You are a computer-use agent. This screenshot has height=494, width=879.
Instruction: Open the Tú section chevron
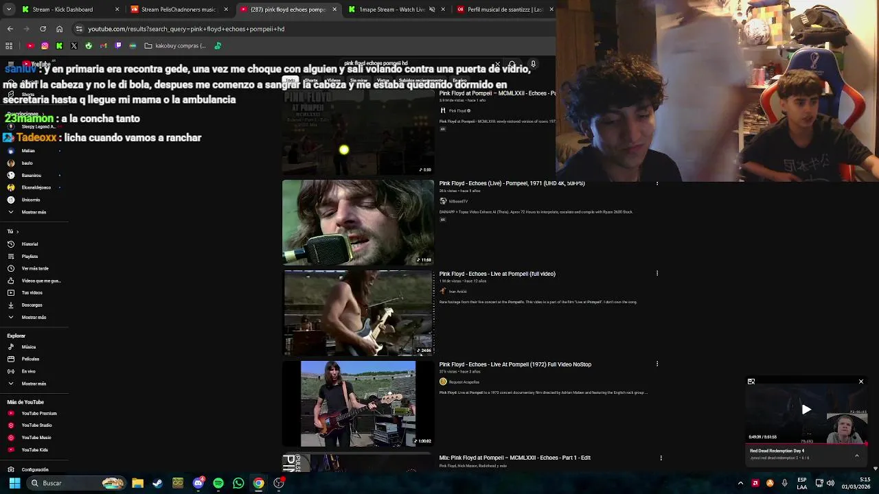click(17, 232)
